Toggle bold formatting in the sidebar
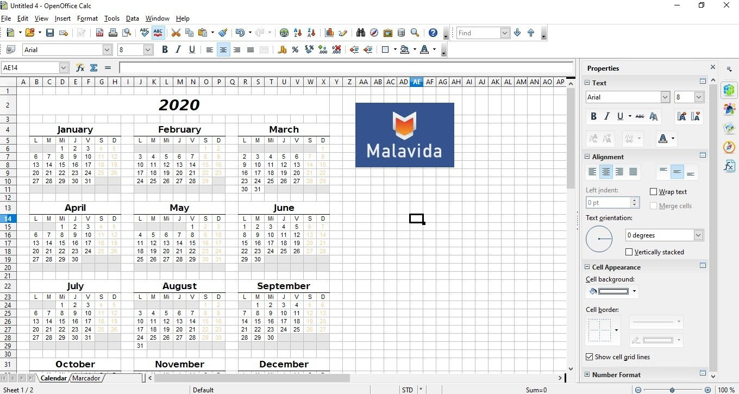This screenshot has width=739, height=394. 593,116
